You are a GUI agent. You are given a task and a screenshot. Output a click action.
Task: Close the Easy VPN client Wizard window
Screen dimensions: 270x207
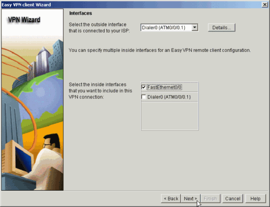pos(265,4)
